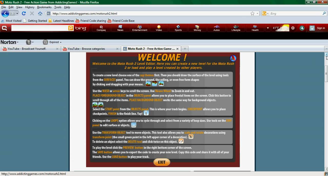This screenshot has width=328, height=176.
Task: Open search engine selector dropdown
Action: [x=265, y=14]
